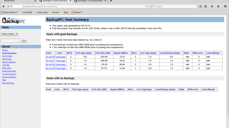Go to the browser home icon
This screenshot has height=128, width=229.
[x=218, y=6]
